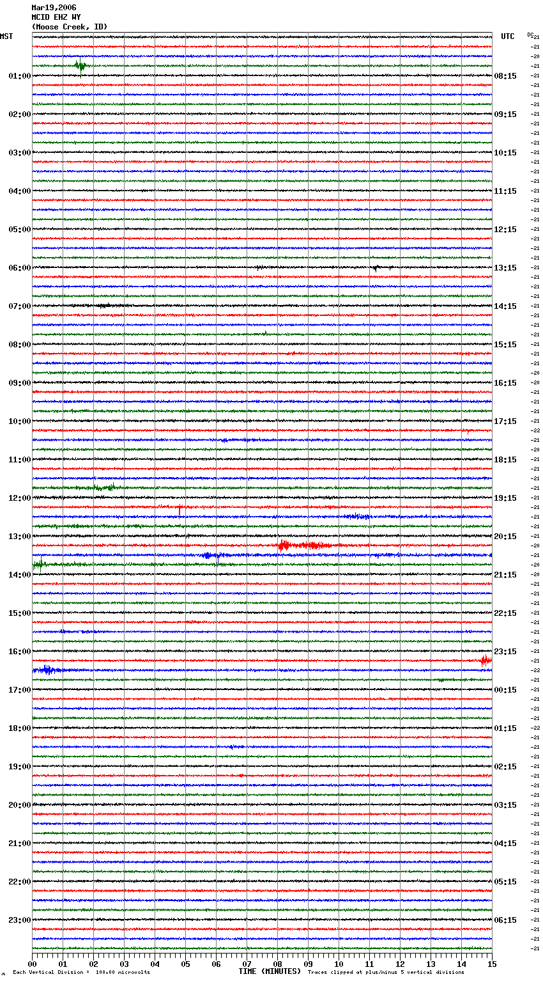Click the 23:00 MST time label

(x=20, y=920)
